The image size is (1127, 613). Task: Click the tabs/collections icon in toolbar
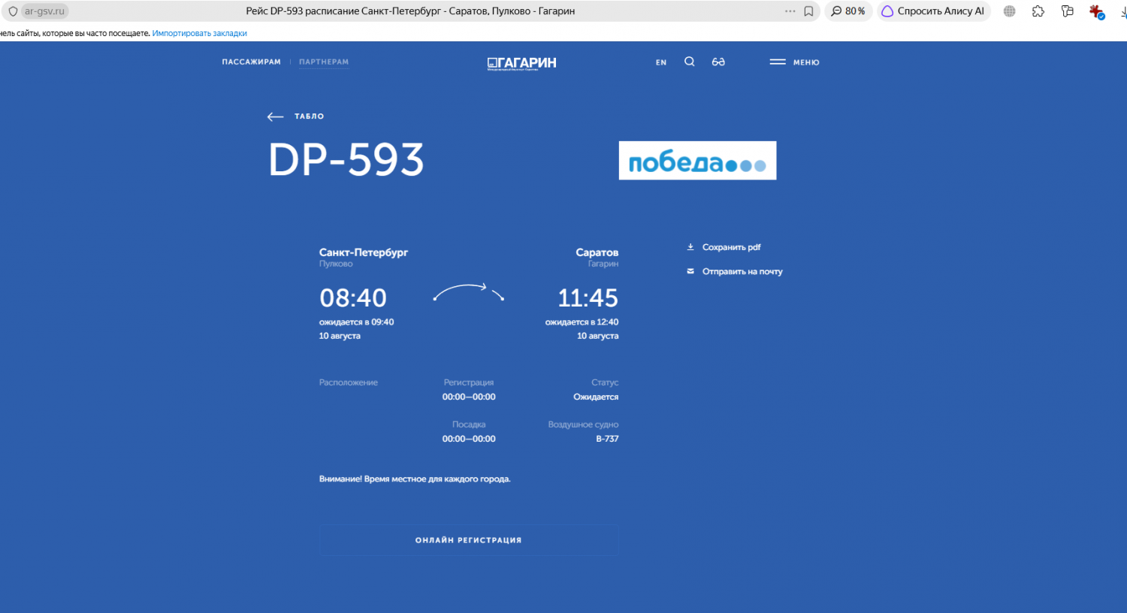point(1067,11)
